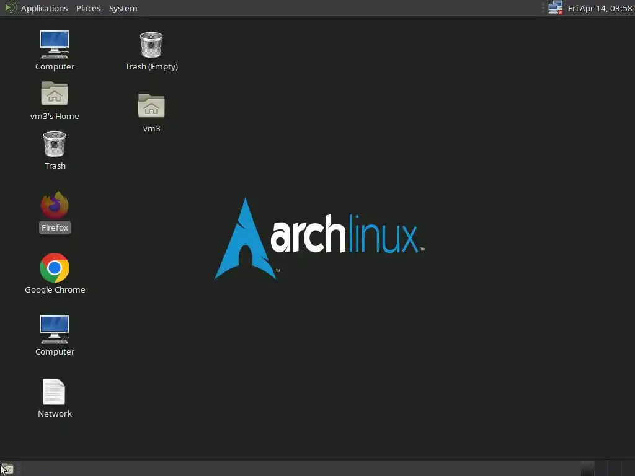Image resolution: width=635 pixels, height=476 pixels.
Task: Open the System menu
Action: click(123, 8)
